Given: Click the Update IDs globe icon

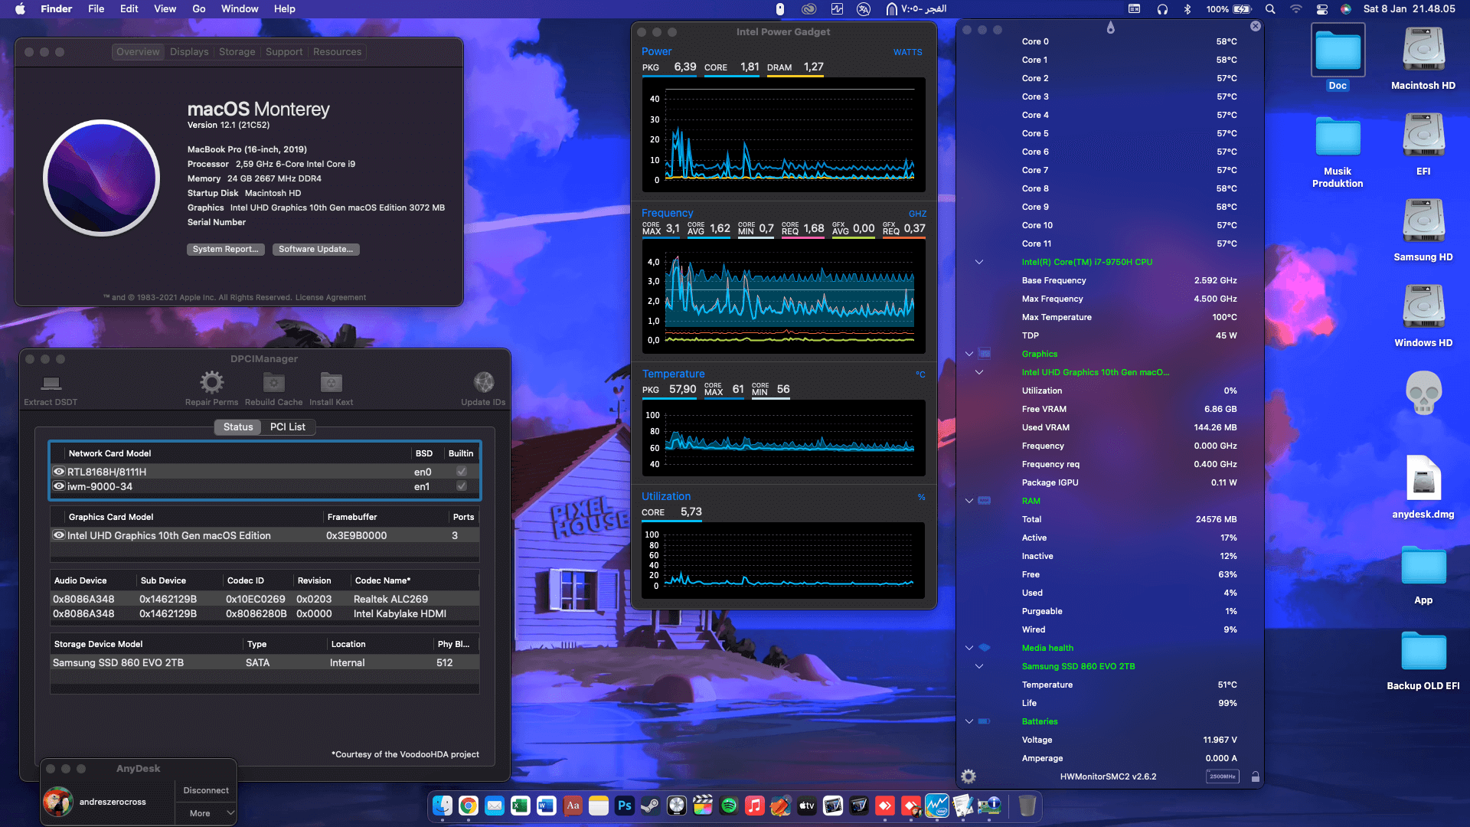Looking at the screenshot, I should (x=483, y=381).
